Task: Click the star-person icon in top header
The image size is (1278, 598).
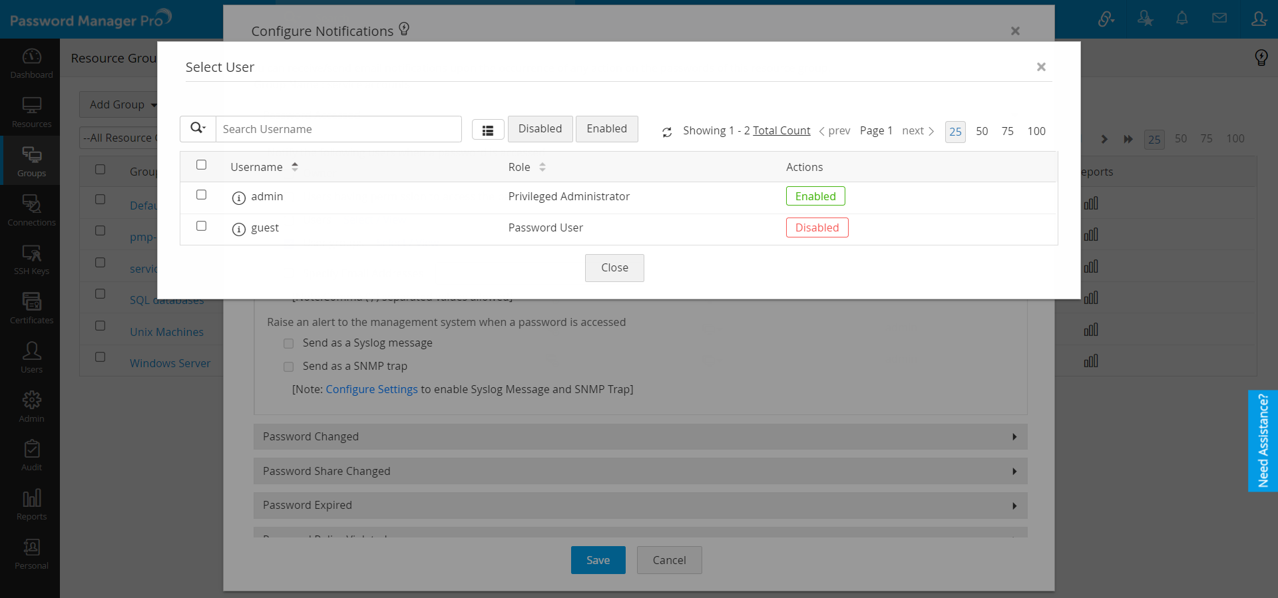Action: point(1145,19)
